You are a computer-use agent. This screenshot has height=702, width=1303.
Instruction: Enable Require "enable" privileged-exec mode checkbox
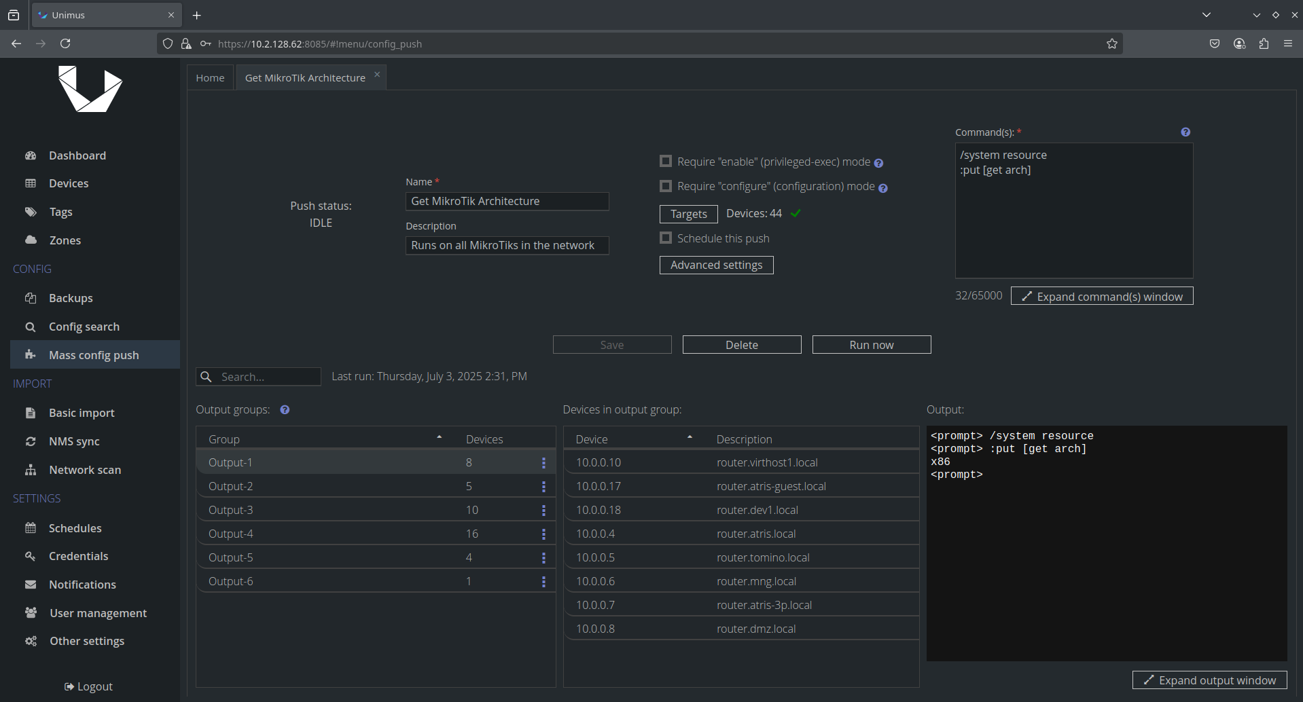(666, 162)
